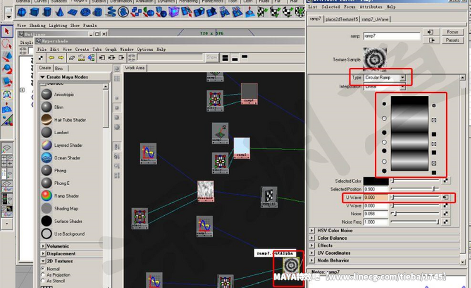
Task: Switch to Bins tab in Hypershade
Action: (x=59, y=68)
